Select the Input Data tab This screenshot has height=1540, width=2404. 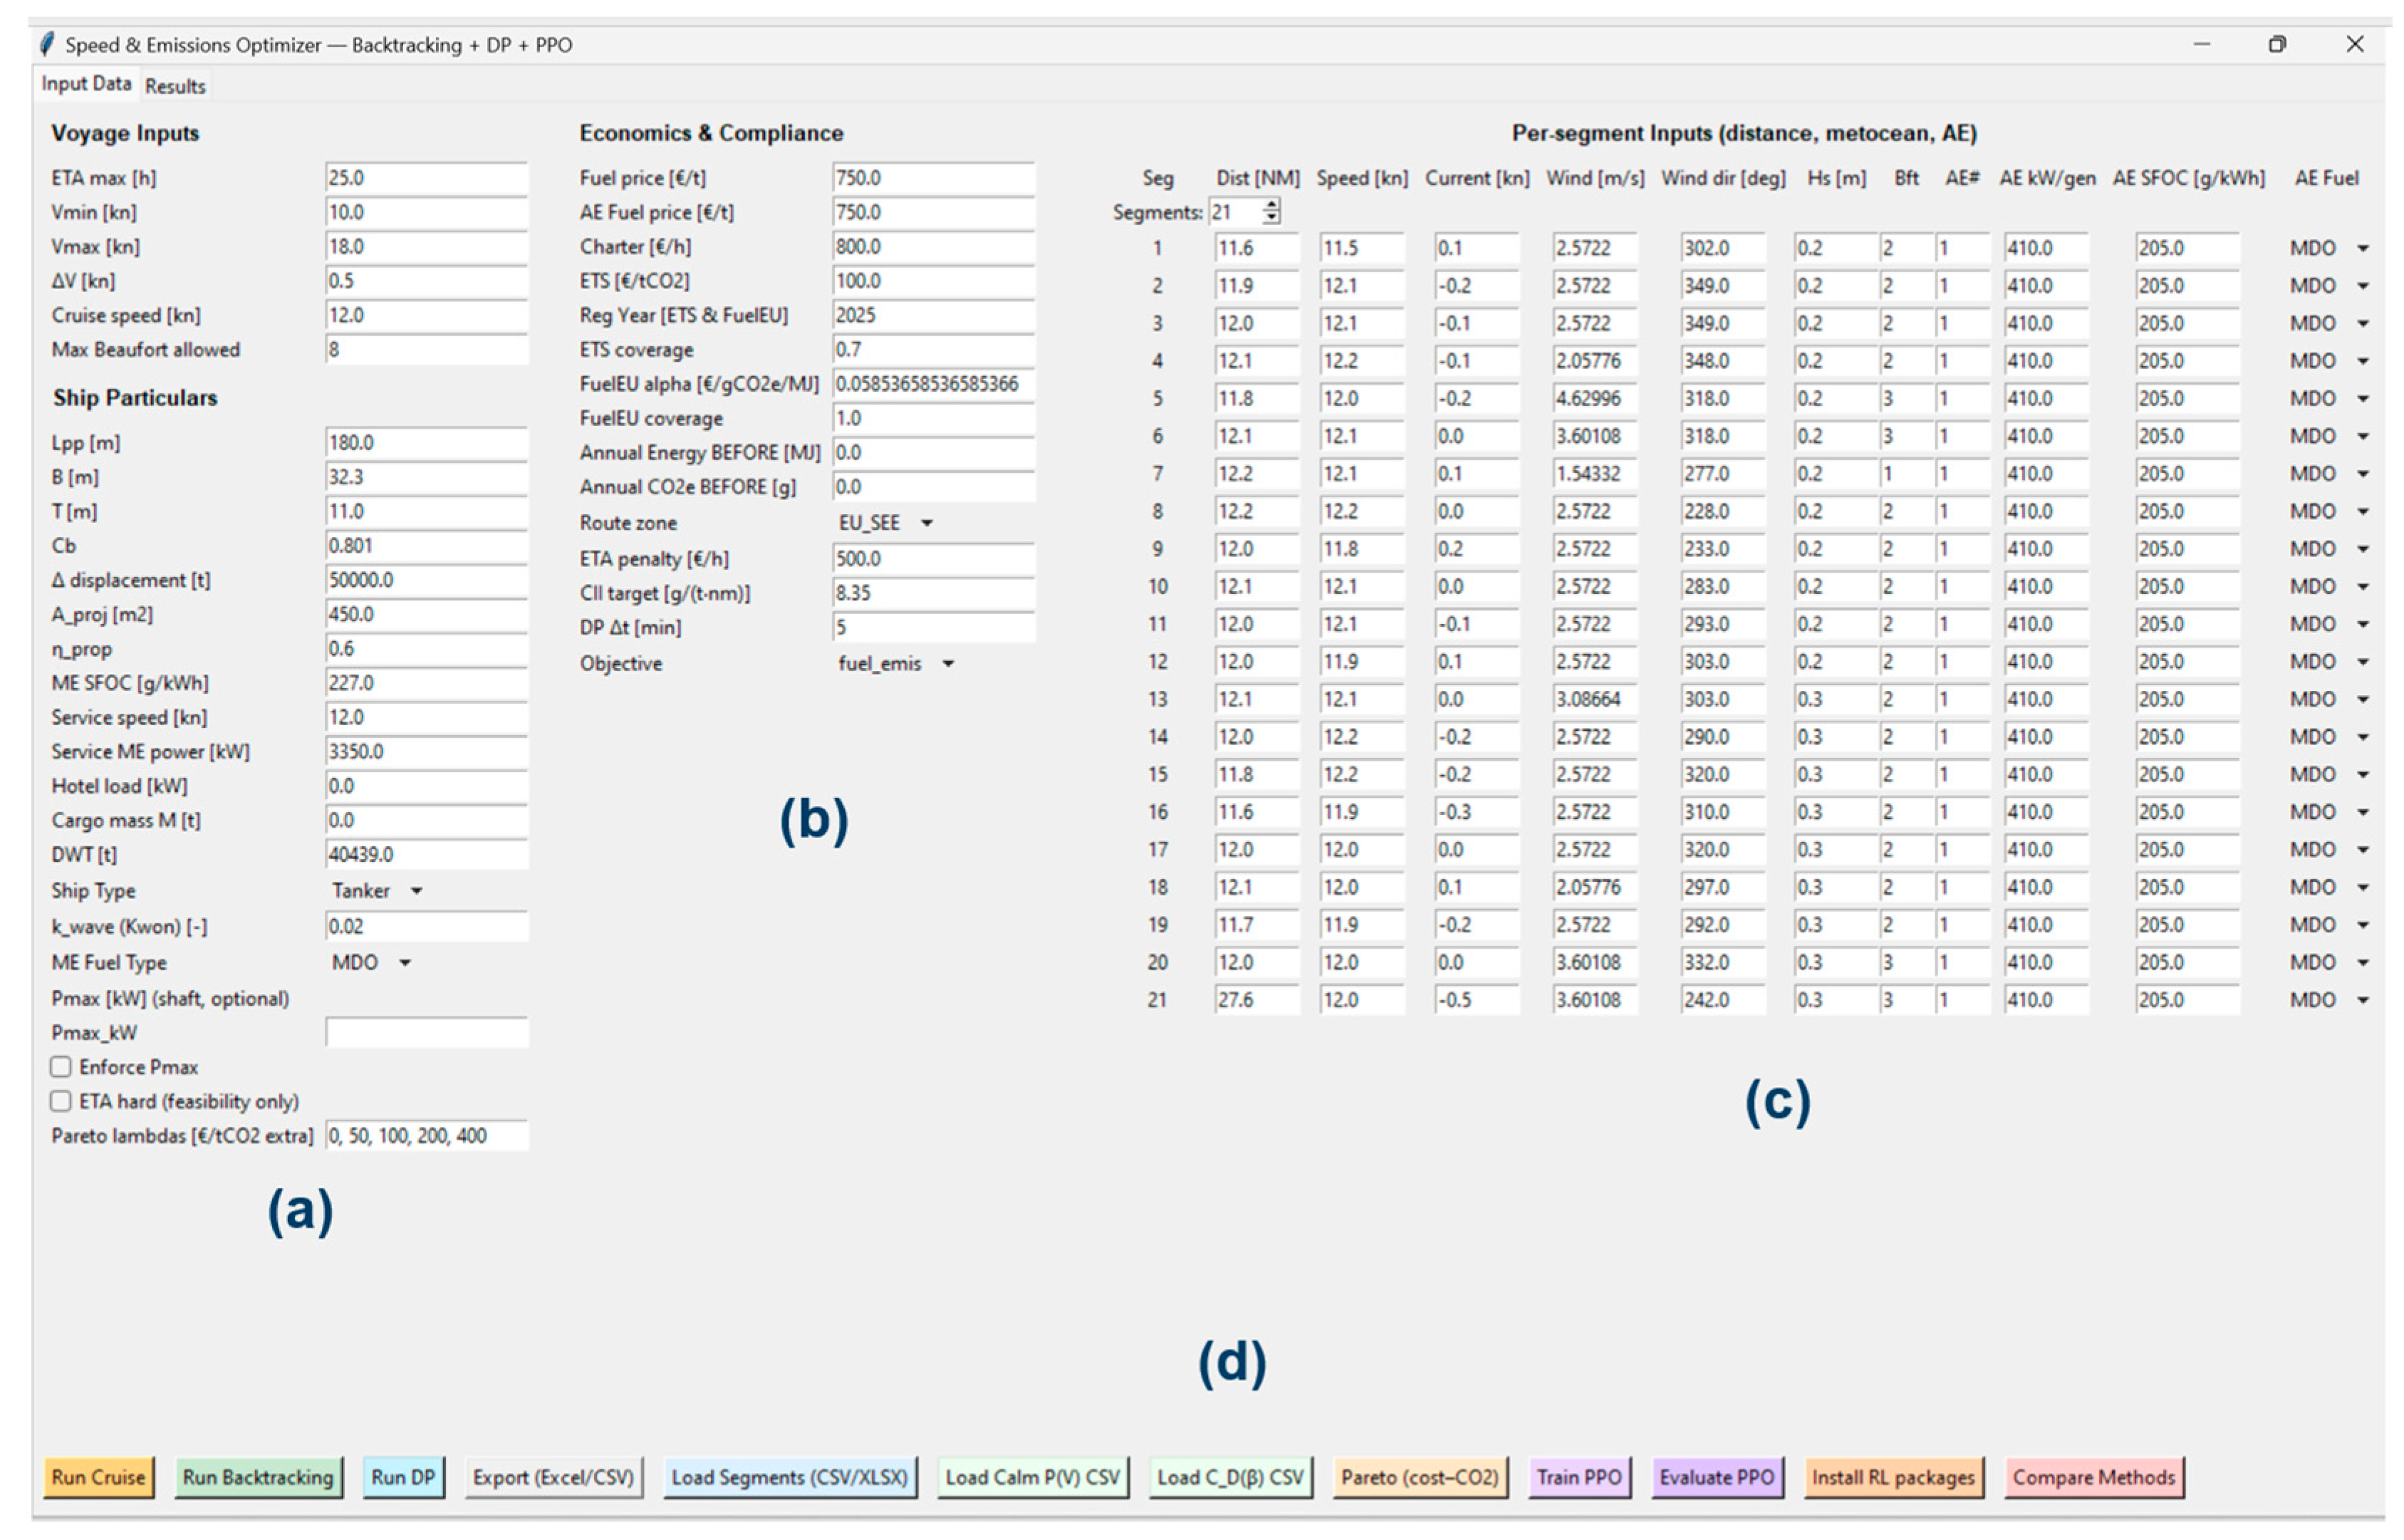click(x=86, y=84)
